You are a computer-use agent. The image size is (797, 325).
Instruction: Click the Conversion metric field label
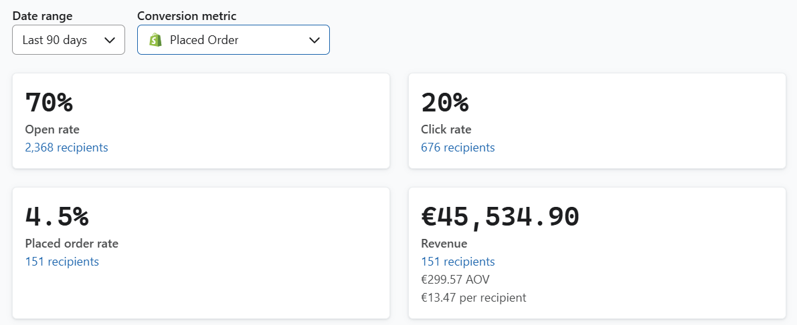coord(187,16)
